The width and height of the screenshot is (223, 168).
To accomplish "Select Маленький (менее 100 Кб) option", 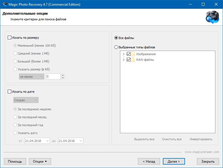I will tap(15, 46).
